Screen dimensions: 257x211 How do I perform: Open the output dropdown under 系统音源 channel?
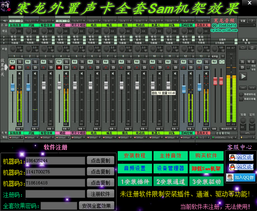15,138
